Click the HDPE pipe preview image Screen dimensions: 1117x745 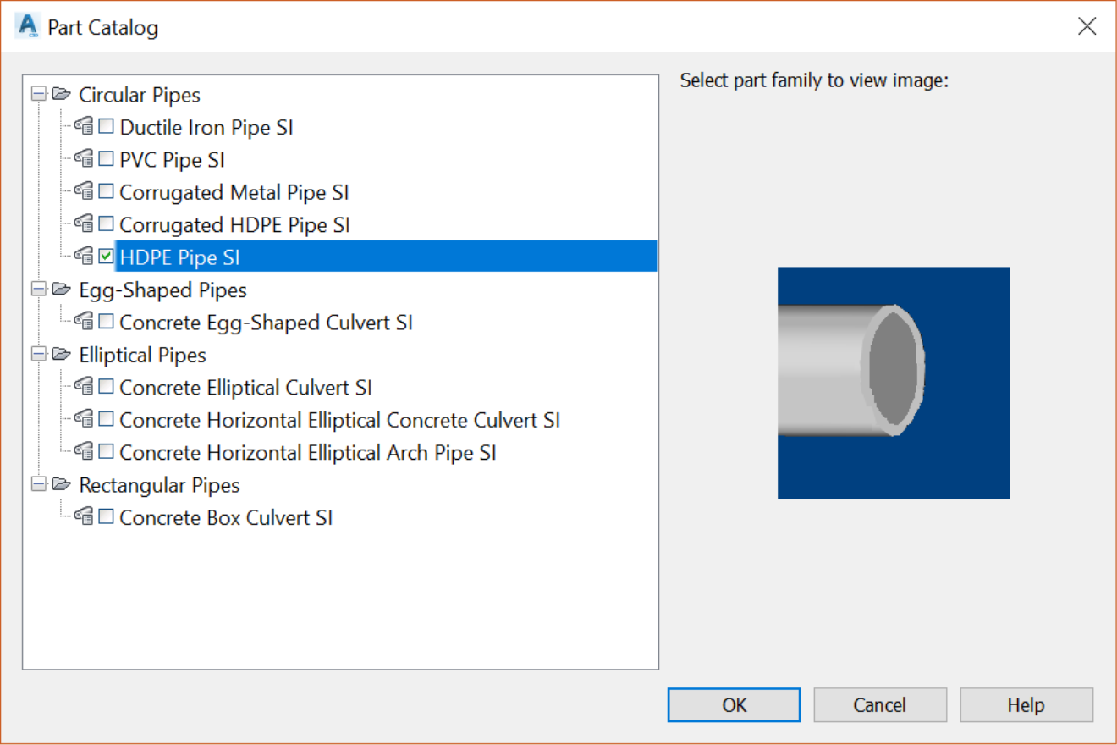[x=894, y=383]
